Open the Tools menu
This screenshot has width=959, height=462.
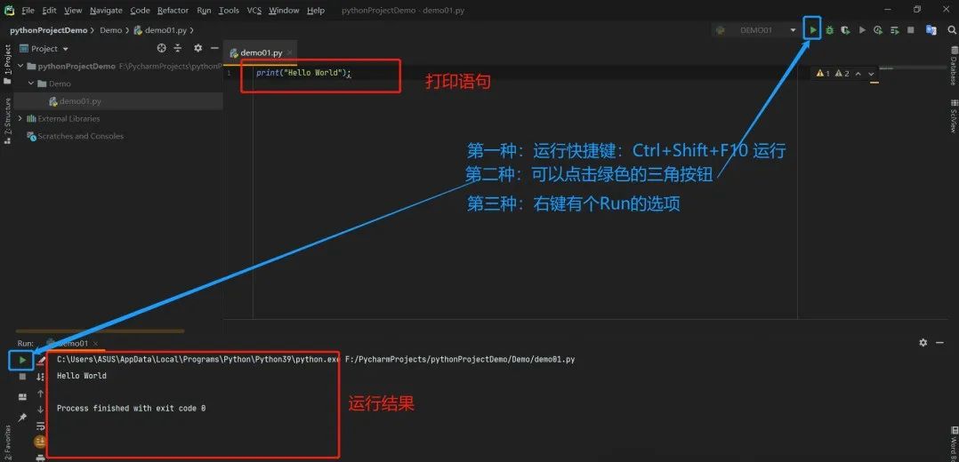(x=229, y=11)
